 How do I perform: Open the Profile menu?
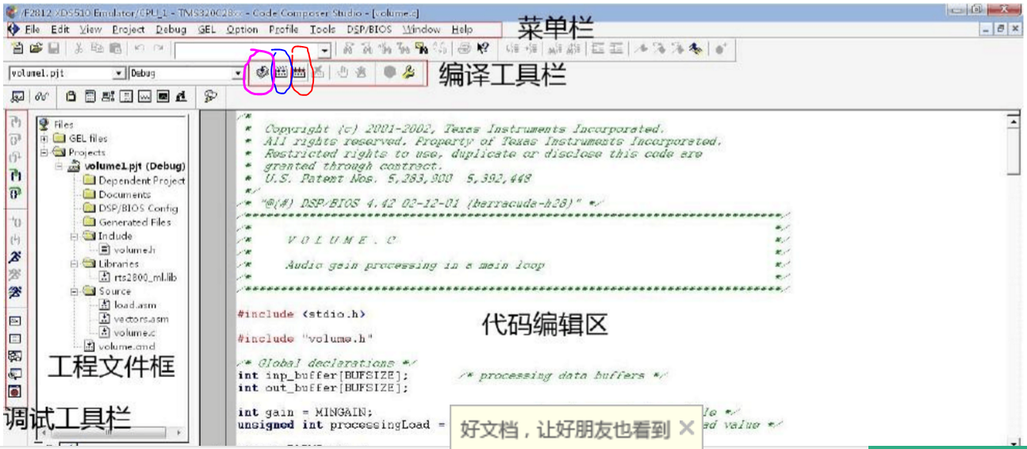coord(284,29)
